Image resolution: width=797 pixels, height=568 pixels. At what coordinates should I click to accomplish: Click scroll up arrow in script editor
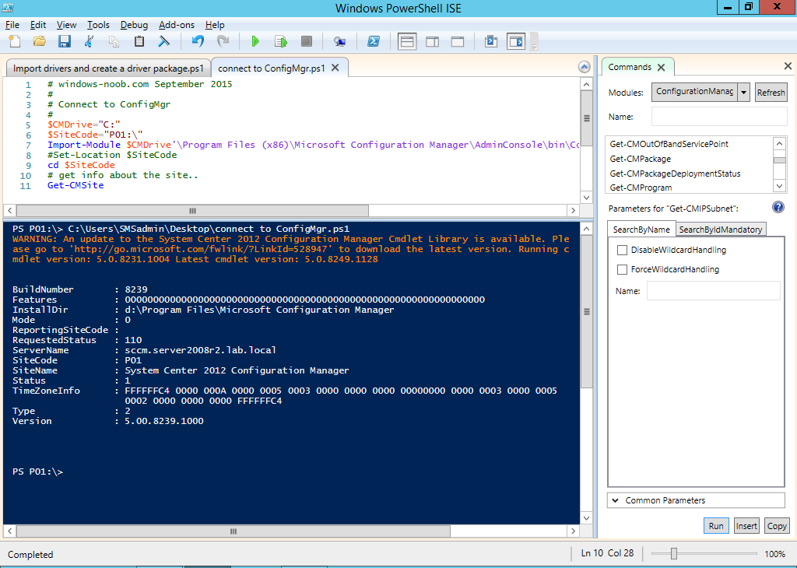586,84
